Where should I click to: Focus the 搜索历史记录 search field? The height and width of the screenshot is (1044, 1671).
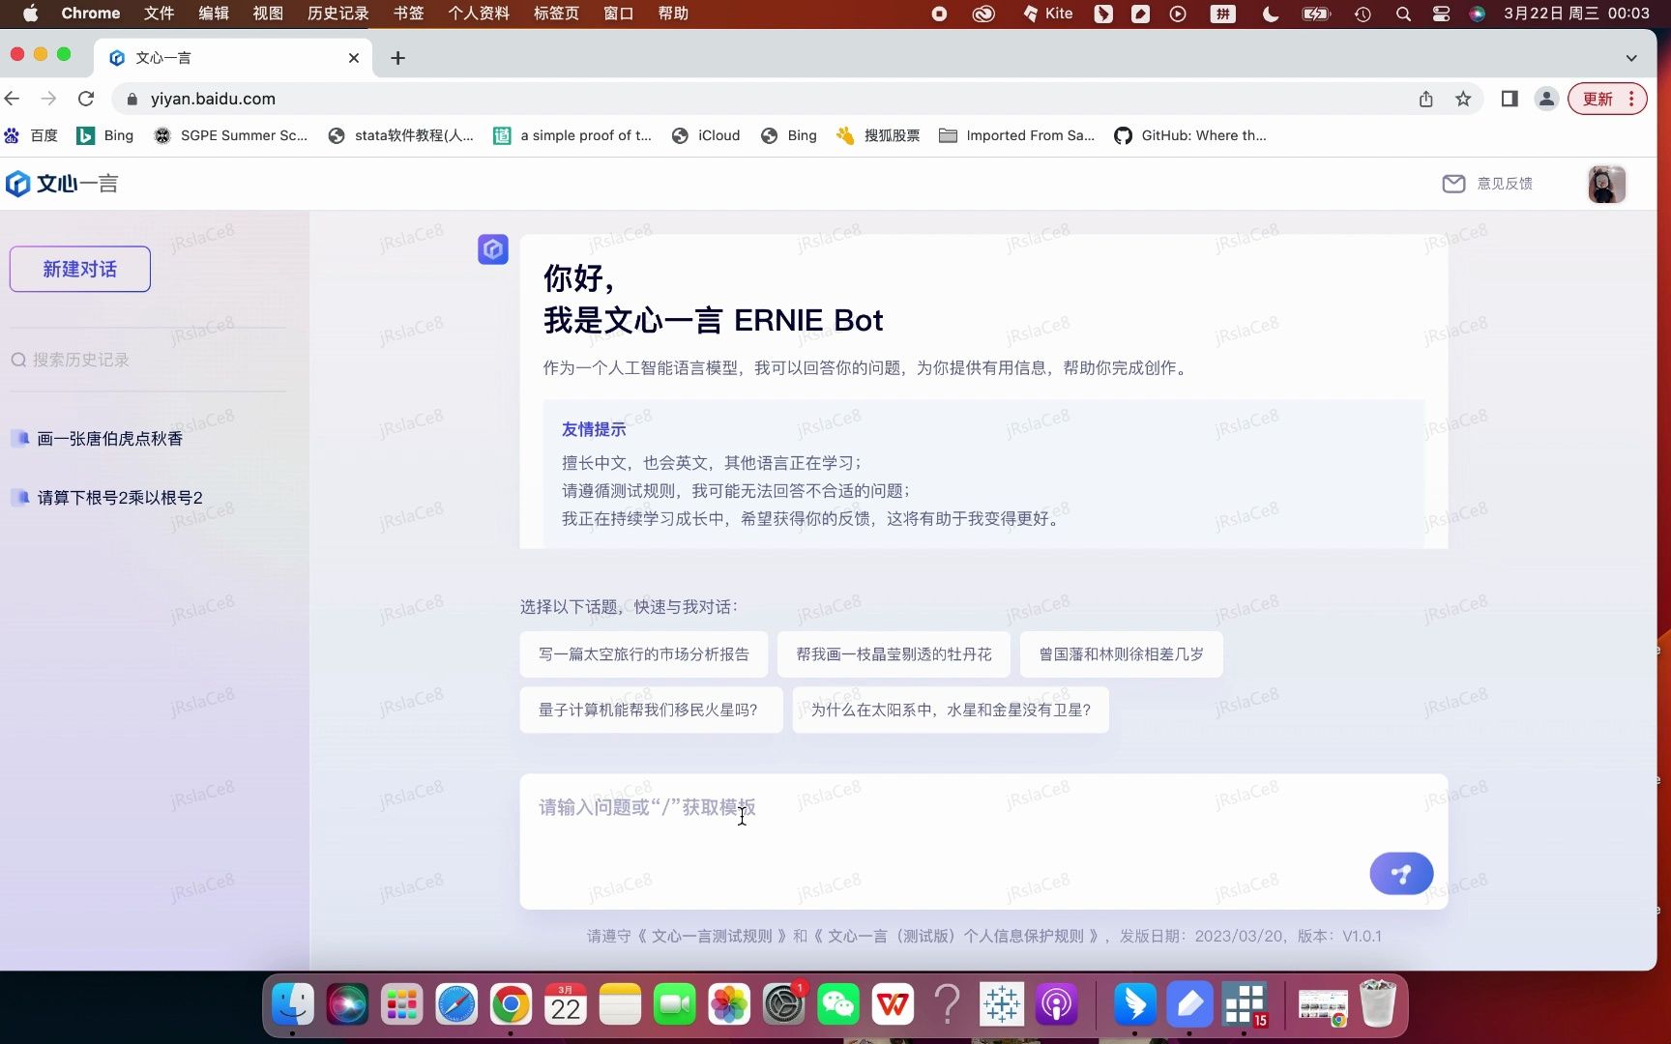click(148, 360)
